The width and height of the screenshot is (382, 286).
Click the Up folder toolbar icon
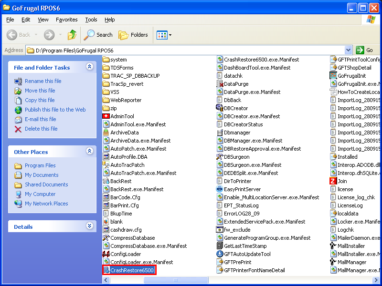tap(72, 35)
